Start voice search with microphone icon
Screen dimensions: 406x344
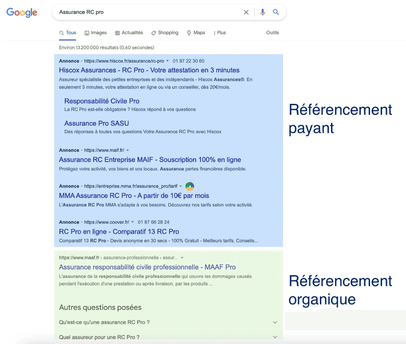pyautogui.click(x=263, y=12)
